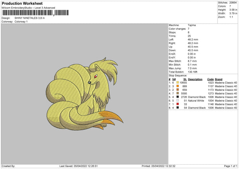Select the black swatch in stop row 5
This screenshot has height=169, width=239.
(x=178, y=97)
